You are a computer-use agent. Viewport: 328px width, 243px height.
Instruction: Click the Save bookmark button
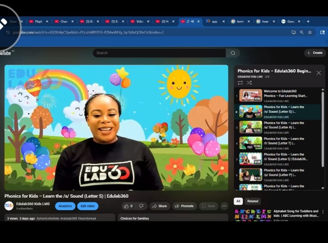click(208, 206)
